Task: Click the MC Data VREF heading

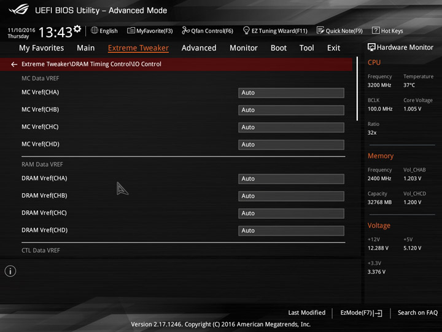Action: [41, 78]
